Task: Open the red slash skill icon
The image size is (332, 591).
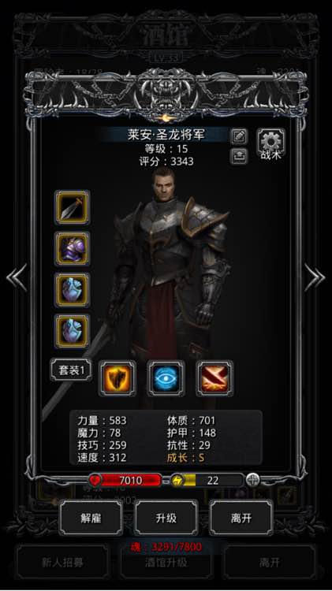Action: [214, 378]
